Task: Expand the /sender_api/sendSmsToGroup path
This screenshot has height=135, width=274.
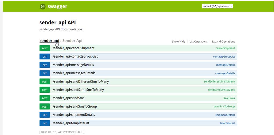Action: (x=75, y=106)
